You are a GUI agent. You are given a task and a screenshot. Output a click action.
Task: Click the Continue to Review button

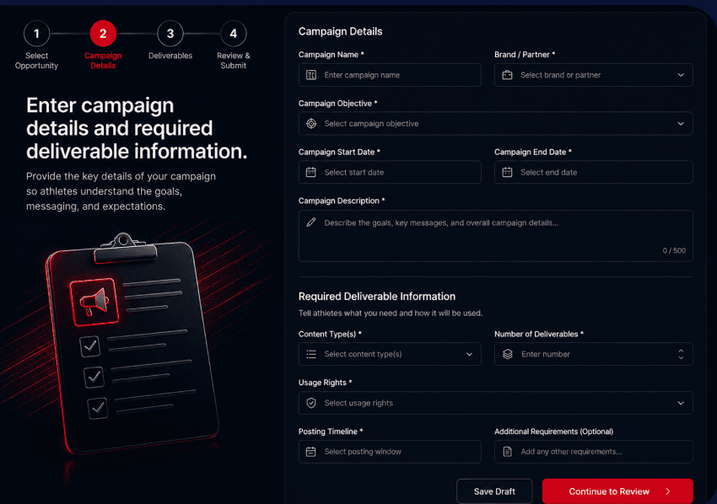click(617, 491)
